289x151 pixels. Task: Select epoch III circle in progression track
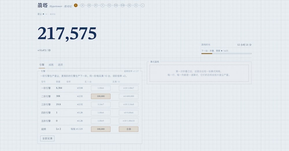89,5
